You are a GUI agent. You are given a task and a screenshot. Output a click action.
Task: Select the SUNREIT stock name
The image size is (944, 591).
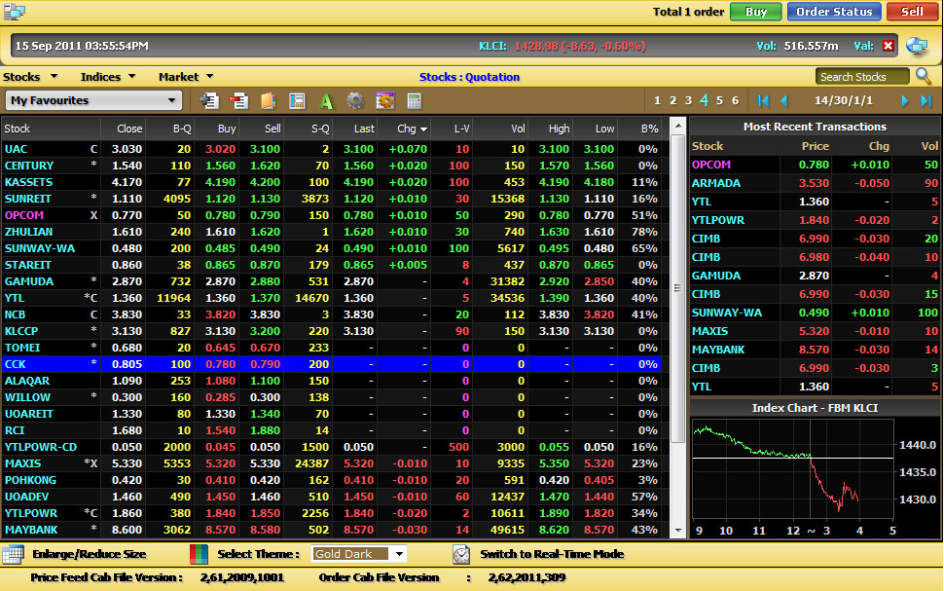[27, 199]
